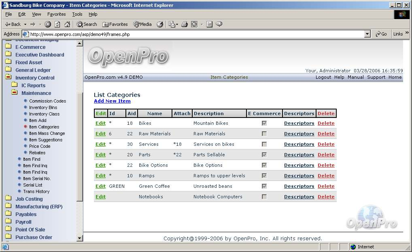Toggle E Commerce checkbox for Bike Options

point(264,165)
